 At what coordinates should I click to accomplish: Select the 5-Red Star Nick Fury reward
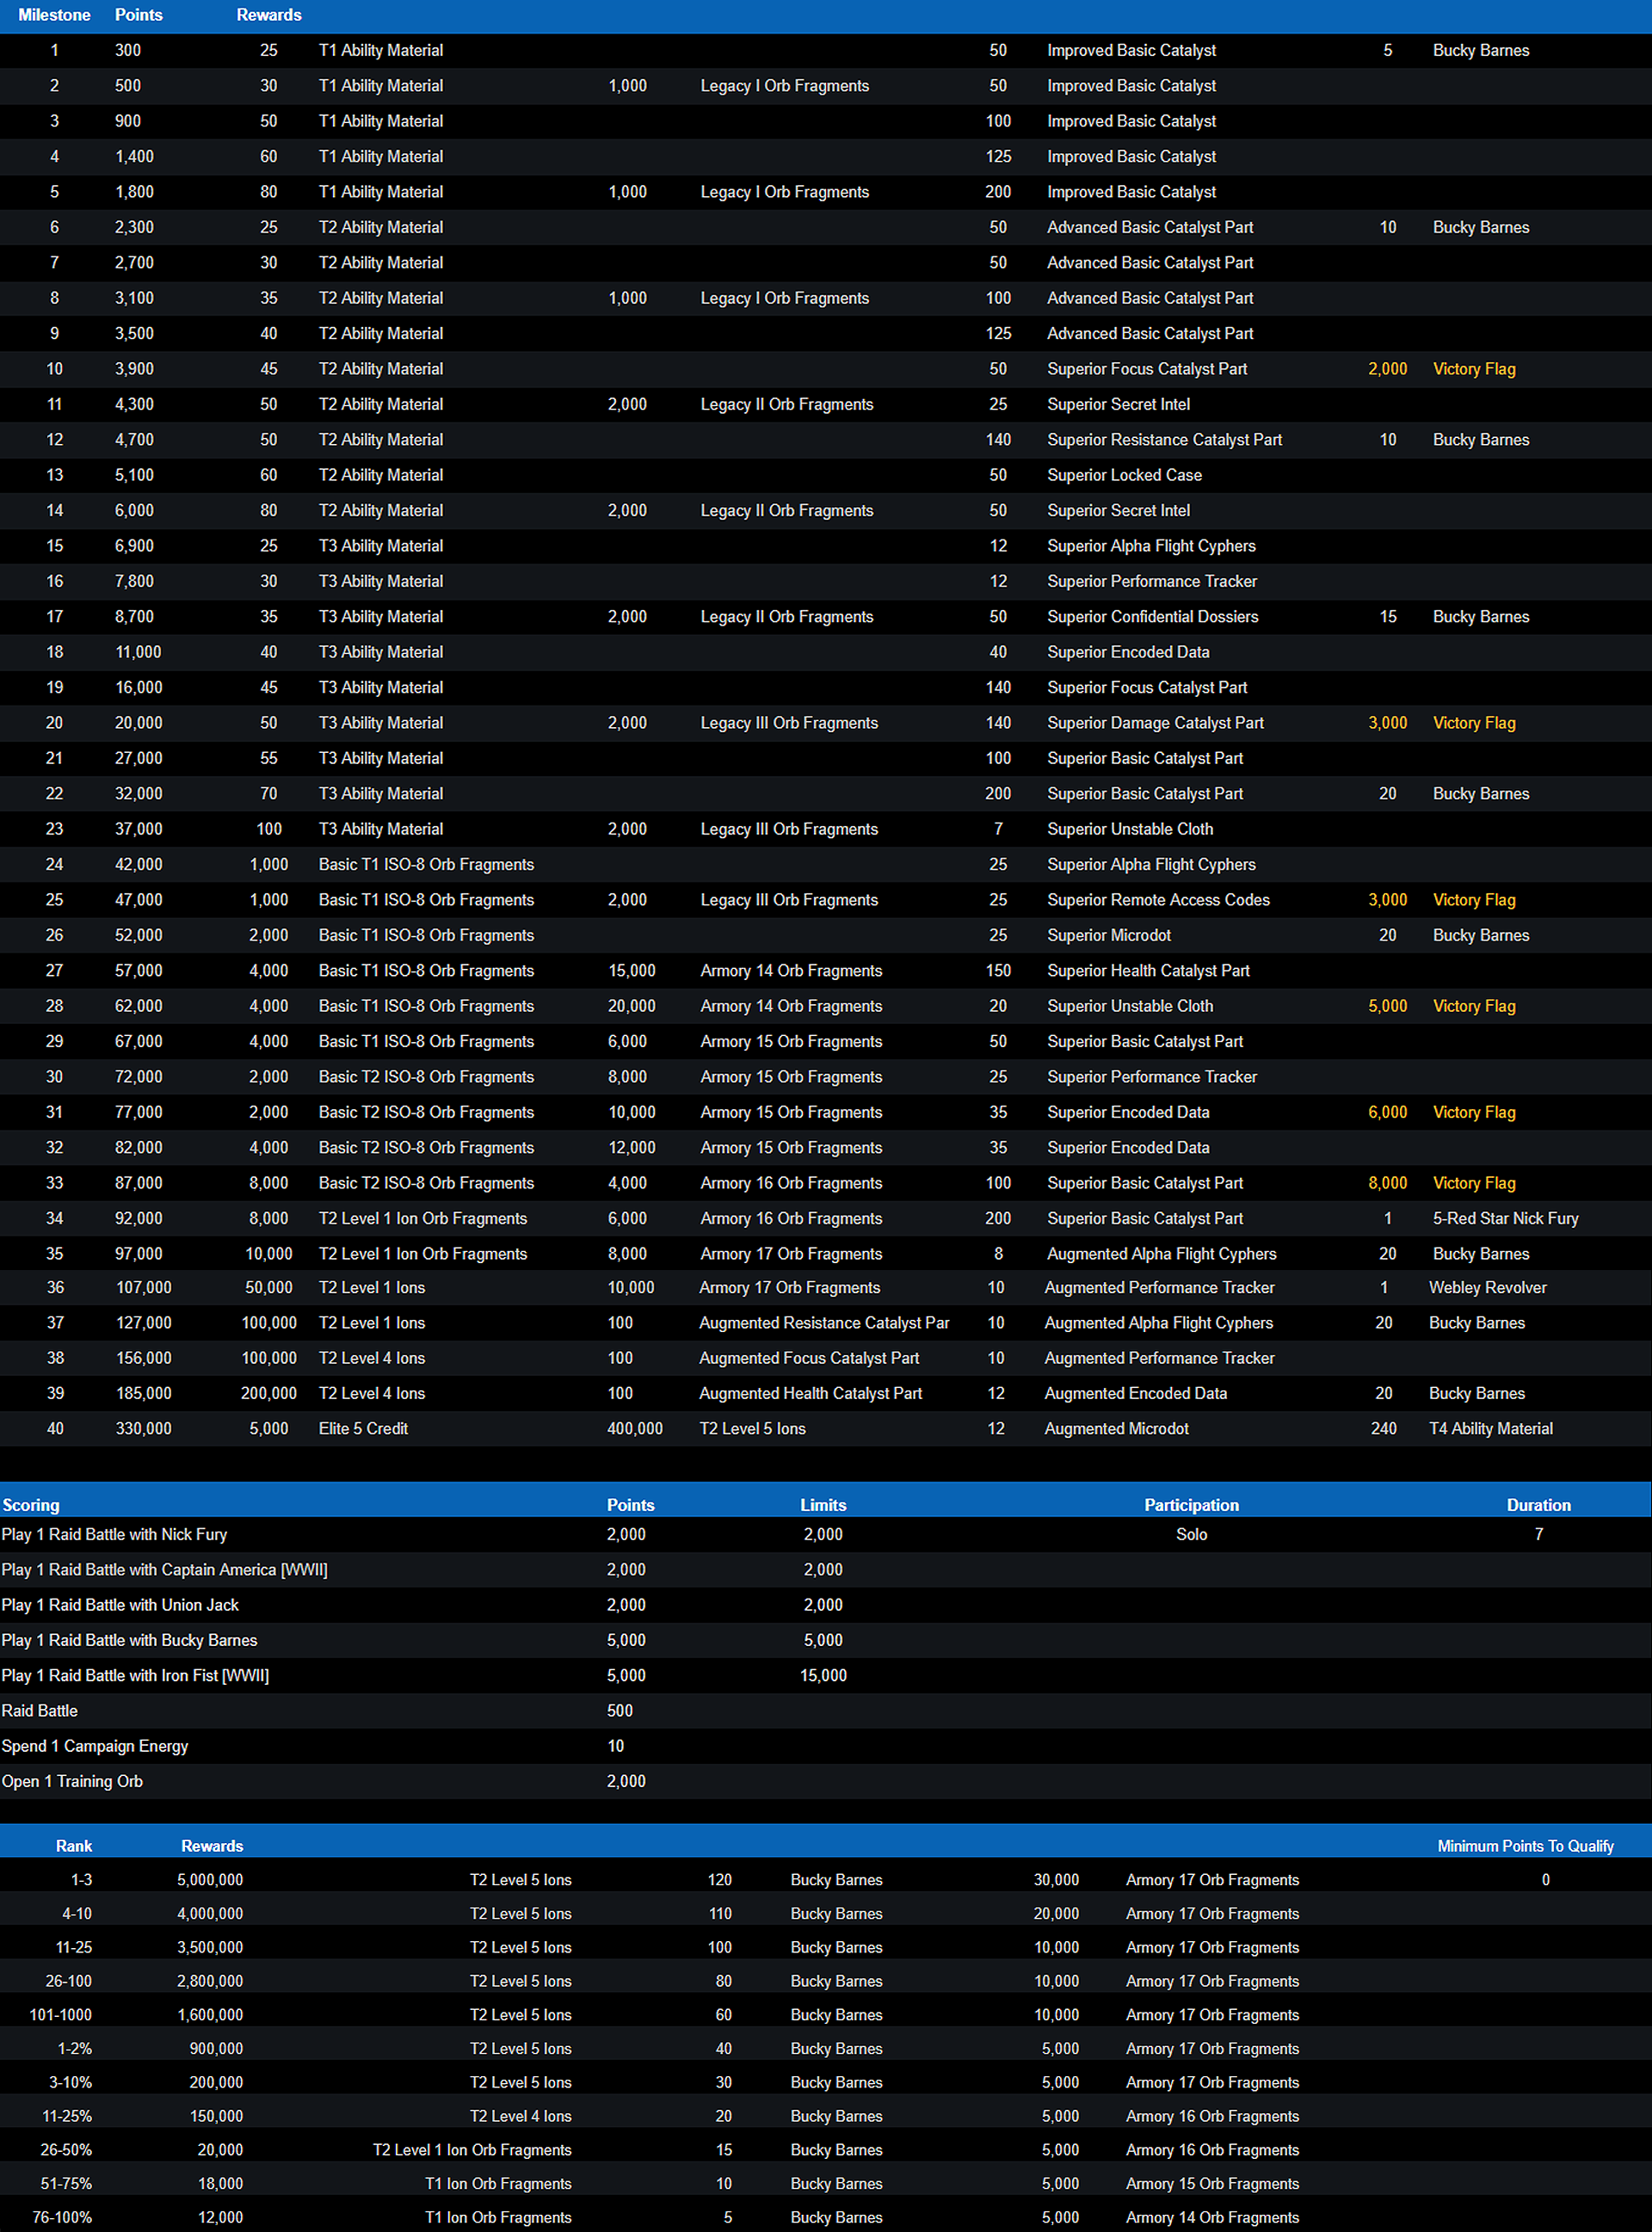click(1505, 1218)
